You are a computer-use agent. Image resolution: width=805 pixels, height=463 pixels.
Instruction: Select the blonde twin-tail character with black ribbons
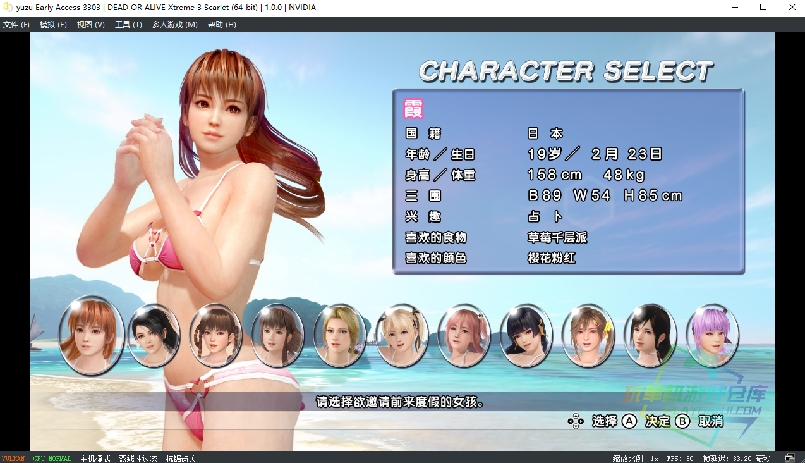click(x=402, y=335)
